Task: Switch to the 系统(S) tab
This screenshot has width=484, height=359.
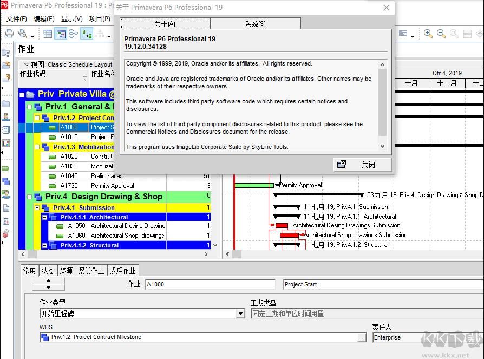Action: click(256, 24)
